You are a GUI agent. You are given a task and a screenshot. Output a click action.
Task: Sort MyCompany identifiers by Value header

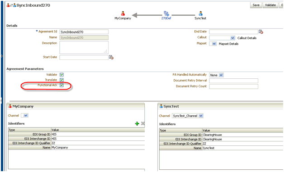pyautogui.click(x=98, y=130)
